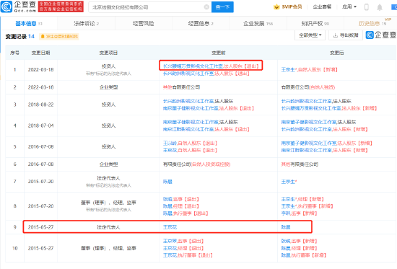Click the 变更项目 column header

[108, 53]
